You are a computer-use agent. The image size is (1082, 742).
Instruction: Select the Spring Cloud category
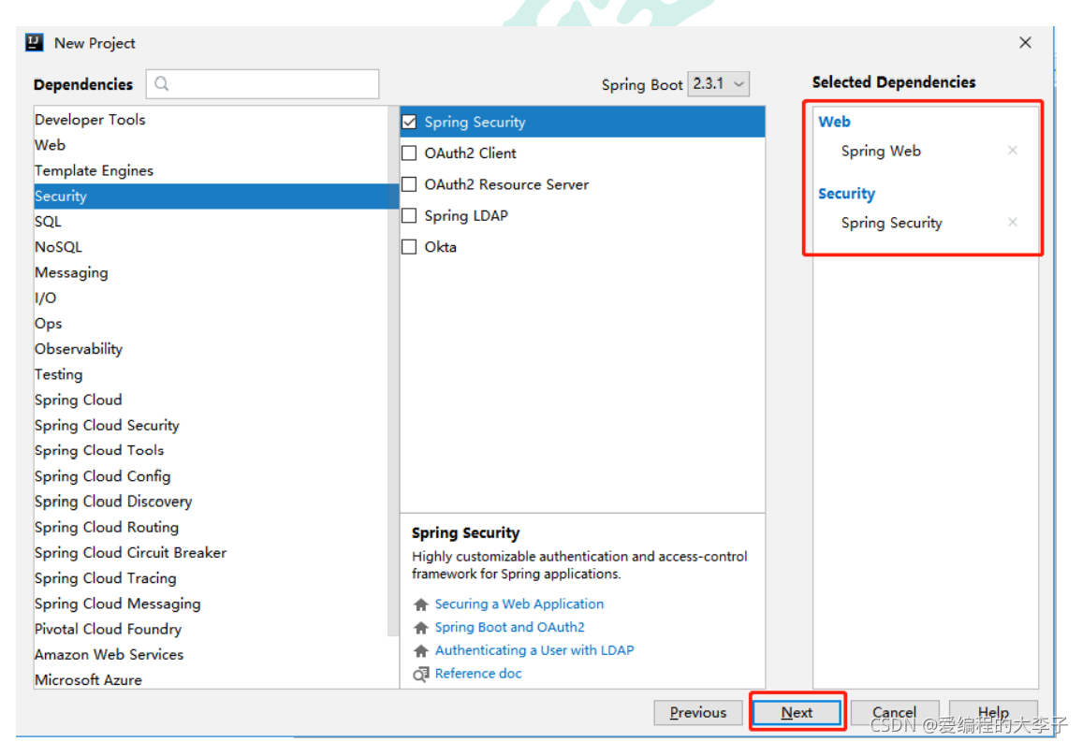click(x=212, y=400)
